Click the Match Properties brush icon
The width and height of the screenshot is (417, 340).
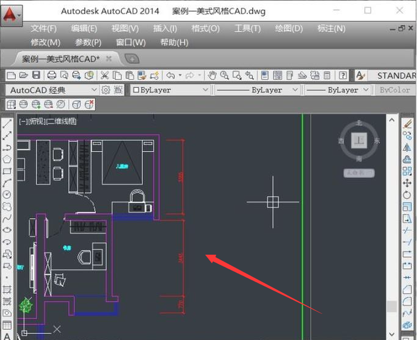click(x=142, y=76)
